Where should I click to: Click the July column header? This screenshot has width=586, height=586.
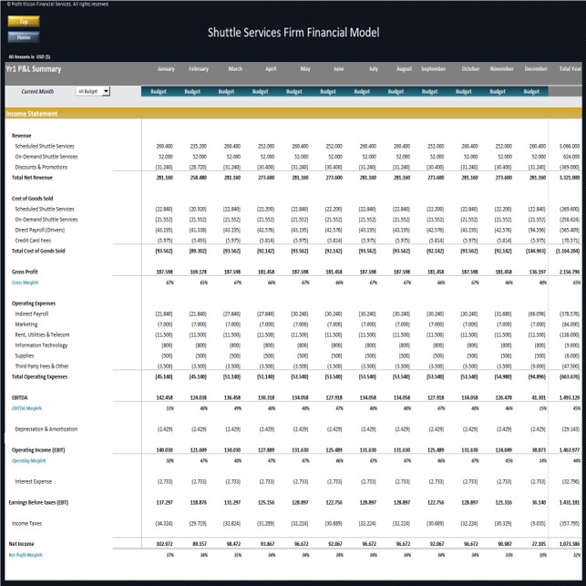[374, 68]
